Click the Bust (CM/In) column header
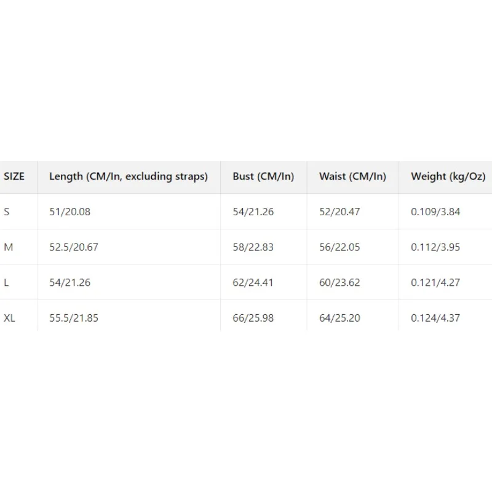Image resolution: width=492 pixels, height=492 pixels. (x=263, y=177)
